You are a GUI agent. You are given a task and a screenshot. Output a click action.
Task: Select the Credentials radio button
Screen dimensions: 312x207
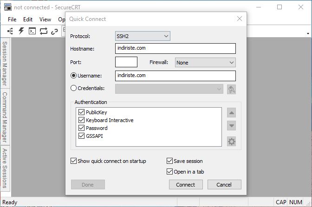(73, 88)
